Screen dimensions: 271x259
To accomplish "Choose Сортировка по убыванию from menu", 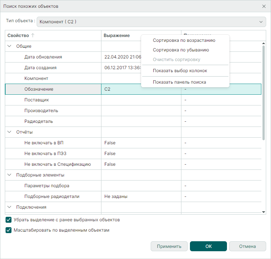I will 181,50.
